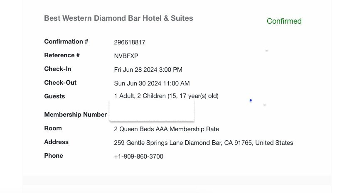Click the Sun Jun 30 check-out date

click(152, 83)
